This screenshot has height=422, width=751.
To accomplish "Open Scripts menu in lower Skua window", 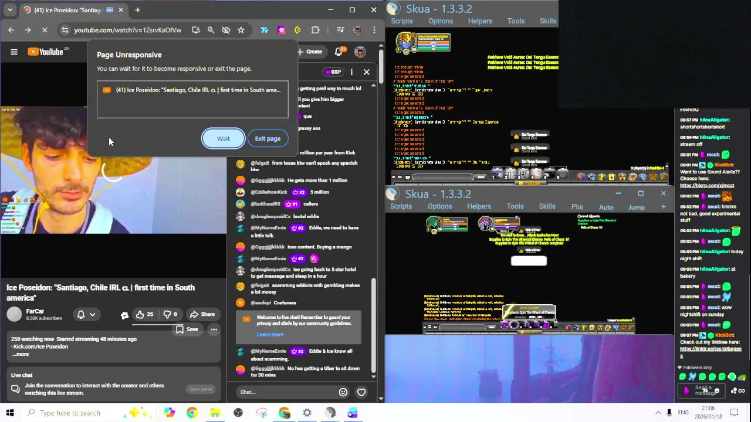I will pyautogui.click(x=401, y=206).
